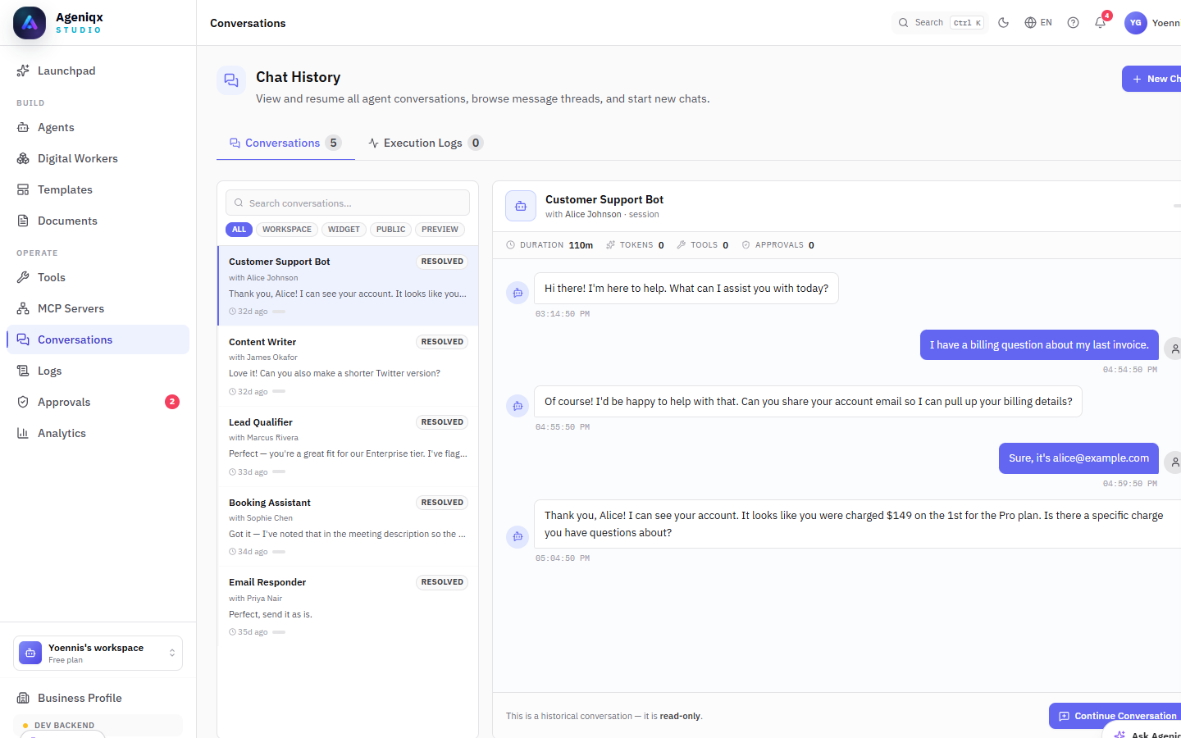Click the Continue Conversation button

pyautogui.click(x=1116, y=716)
